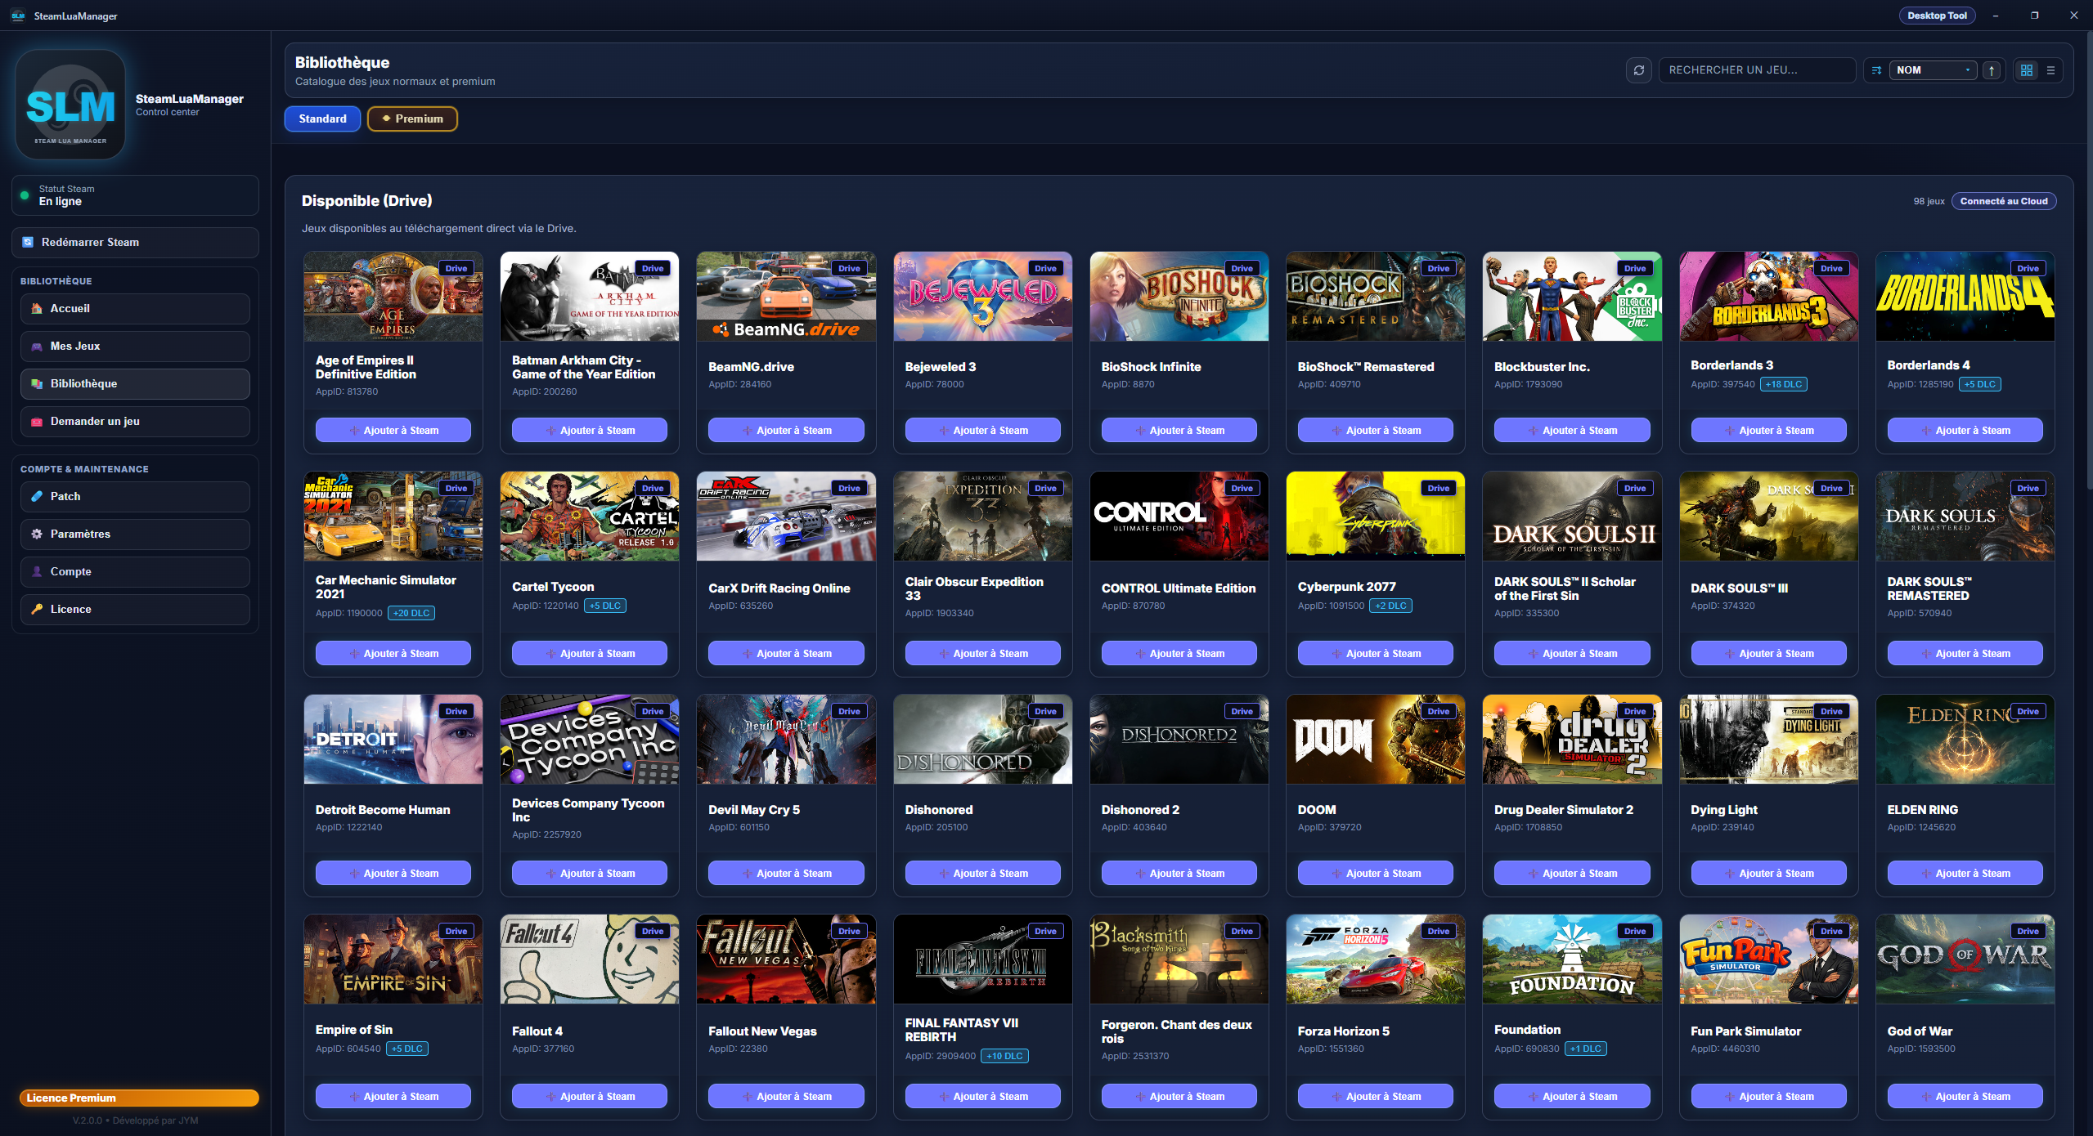
Task: Click Drug Dealer Simulator 2 title
Action: [1563, 809]
